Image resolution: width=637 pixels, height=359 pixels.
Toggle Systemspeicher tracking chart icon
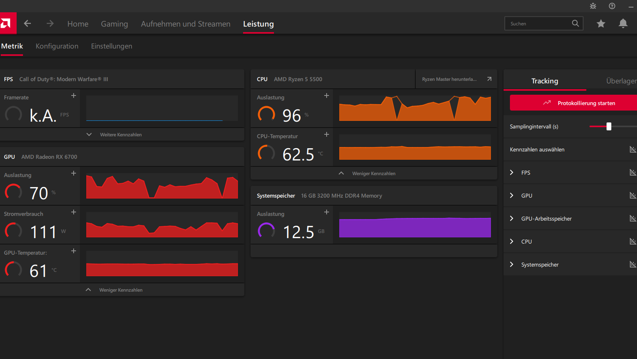(633, 264)
